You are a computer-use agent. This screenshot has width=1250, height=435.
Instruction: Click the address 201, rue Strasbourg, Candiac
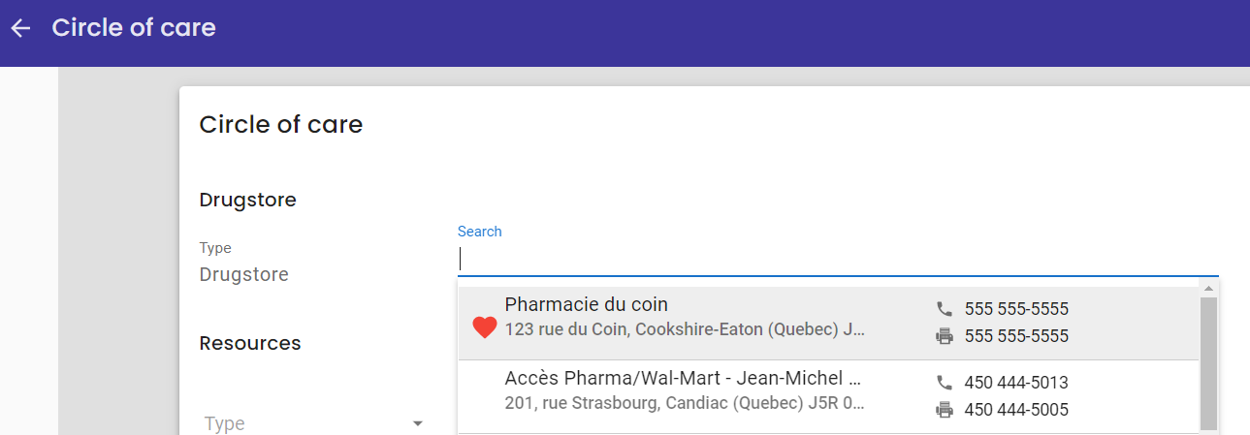[x=685, y=403]
